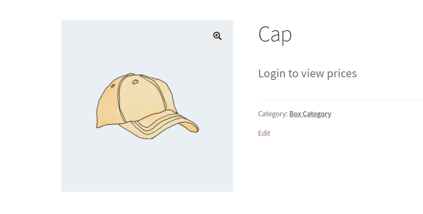423x214 pixels.
Task: Click the "Login to view prices" text
Action: (307, 73)
